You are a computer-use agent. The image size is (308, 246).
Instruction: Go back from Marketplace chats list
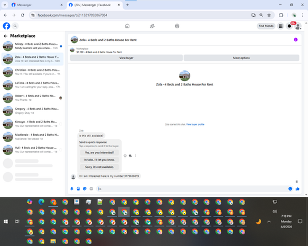coord(6,36)
